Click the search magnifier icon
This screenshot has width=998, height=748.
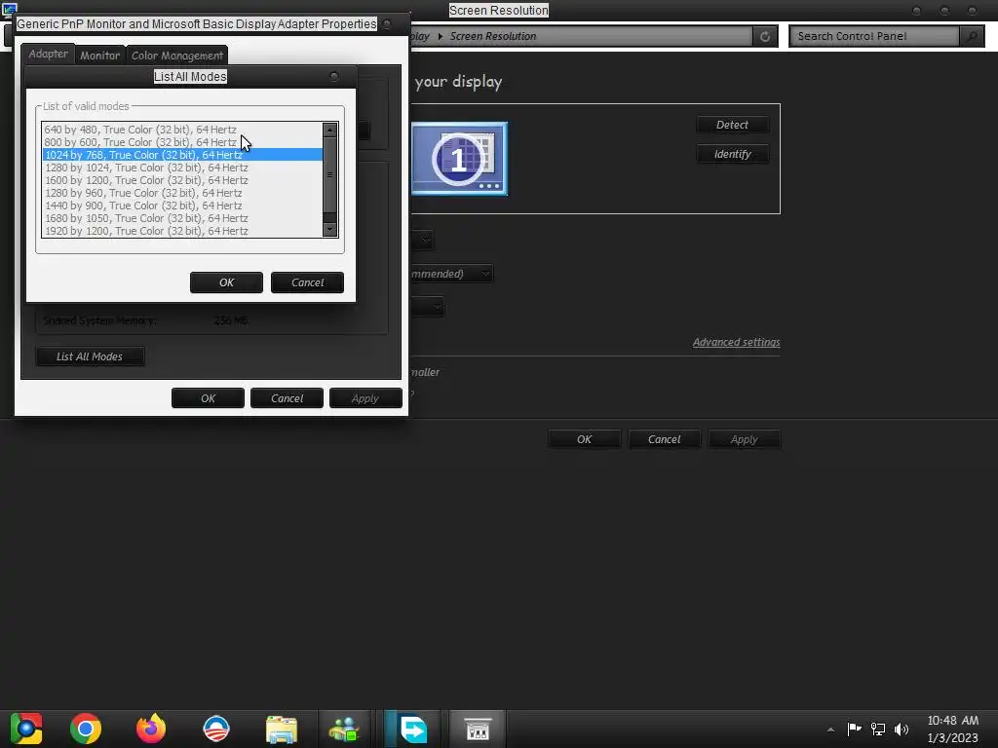pos(972,36)
